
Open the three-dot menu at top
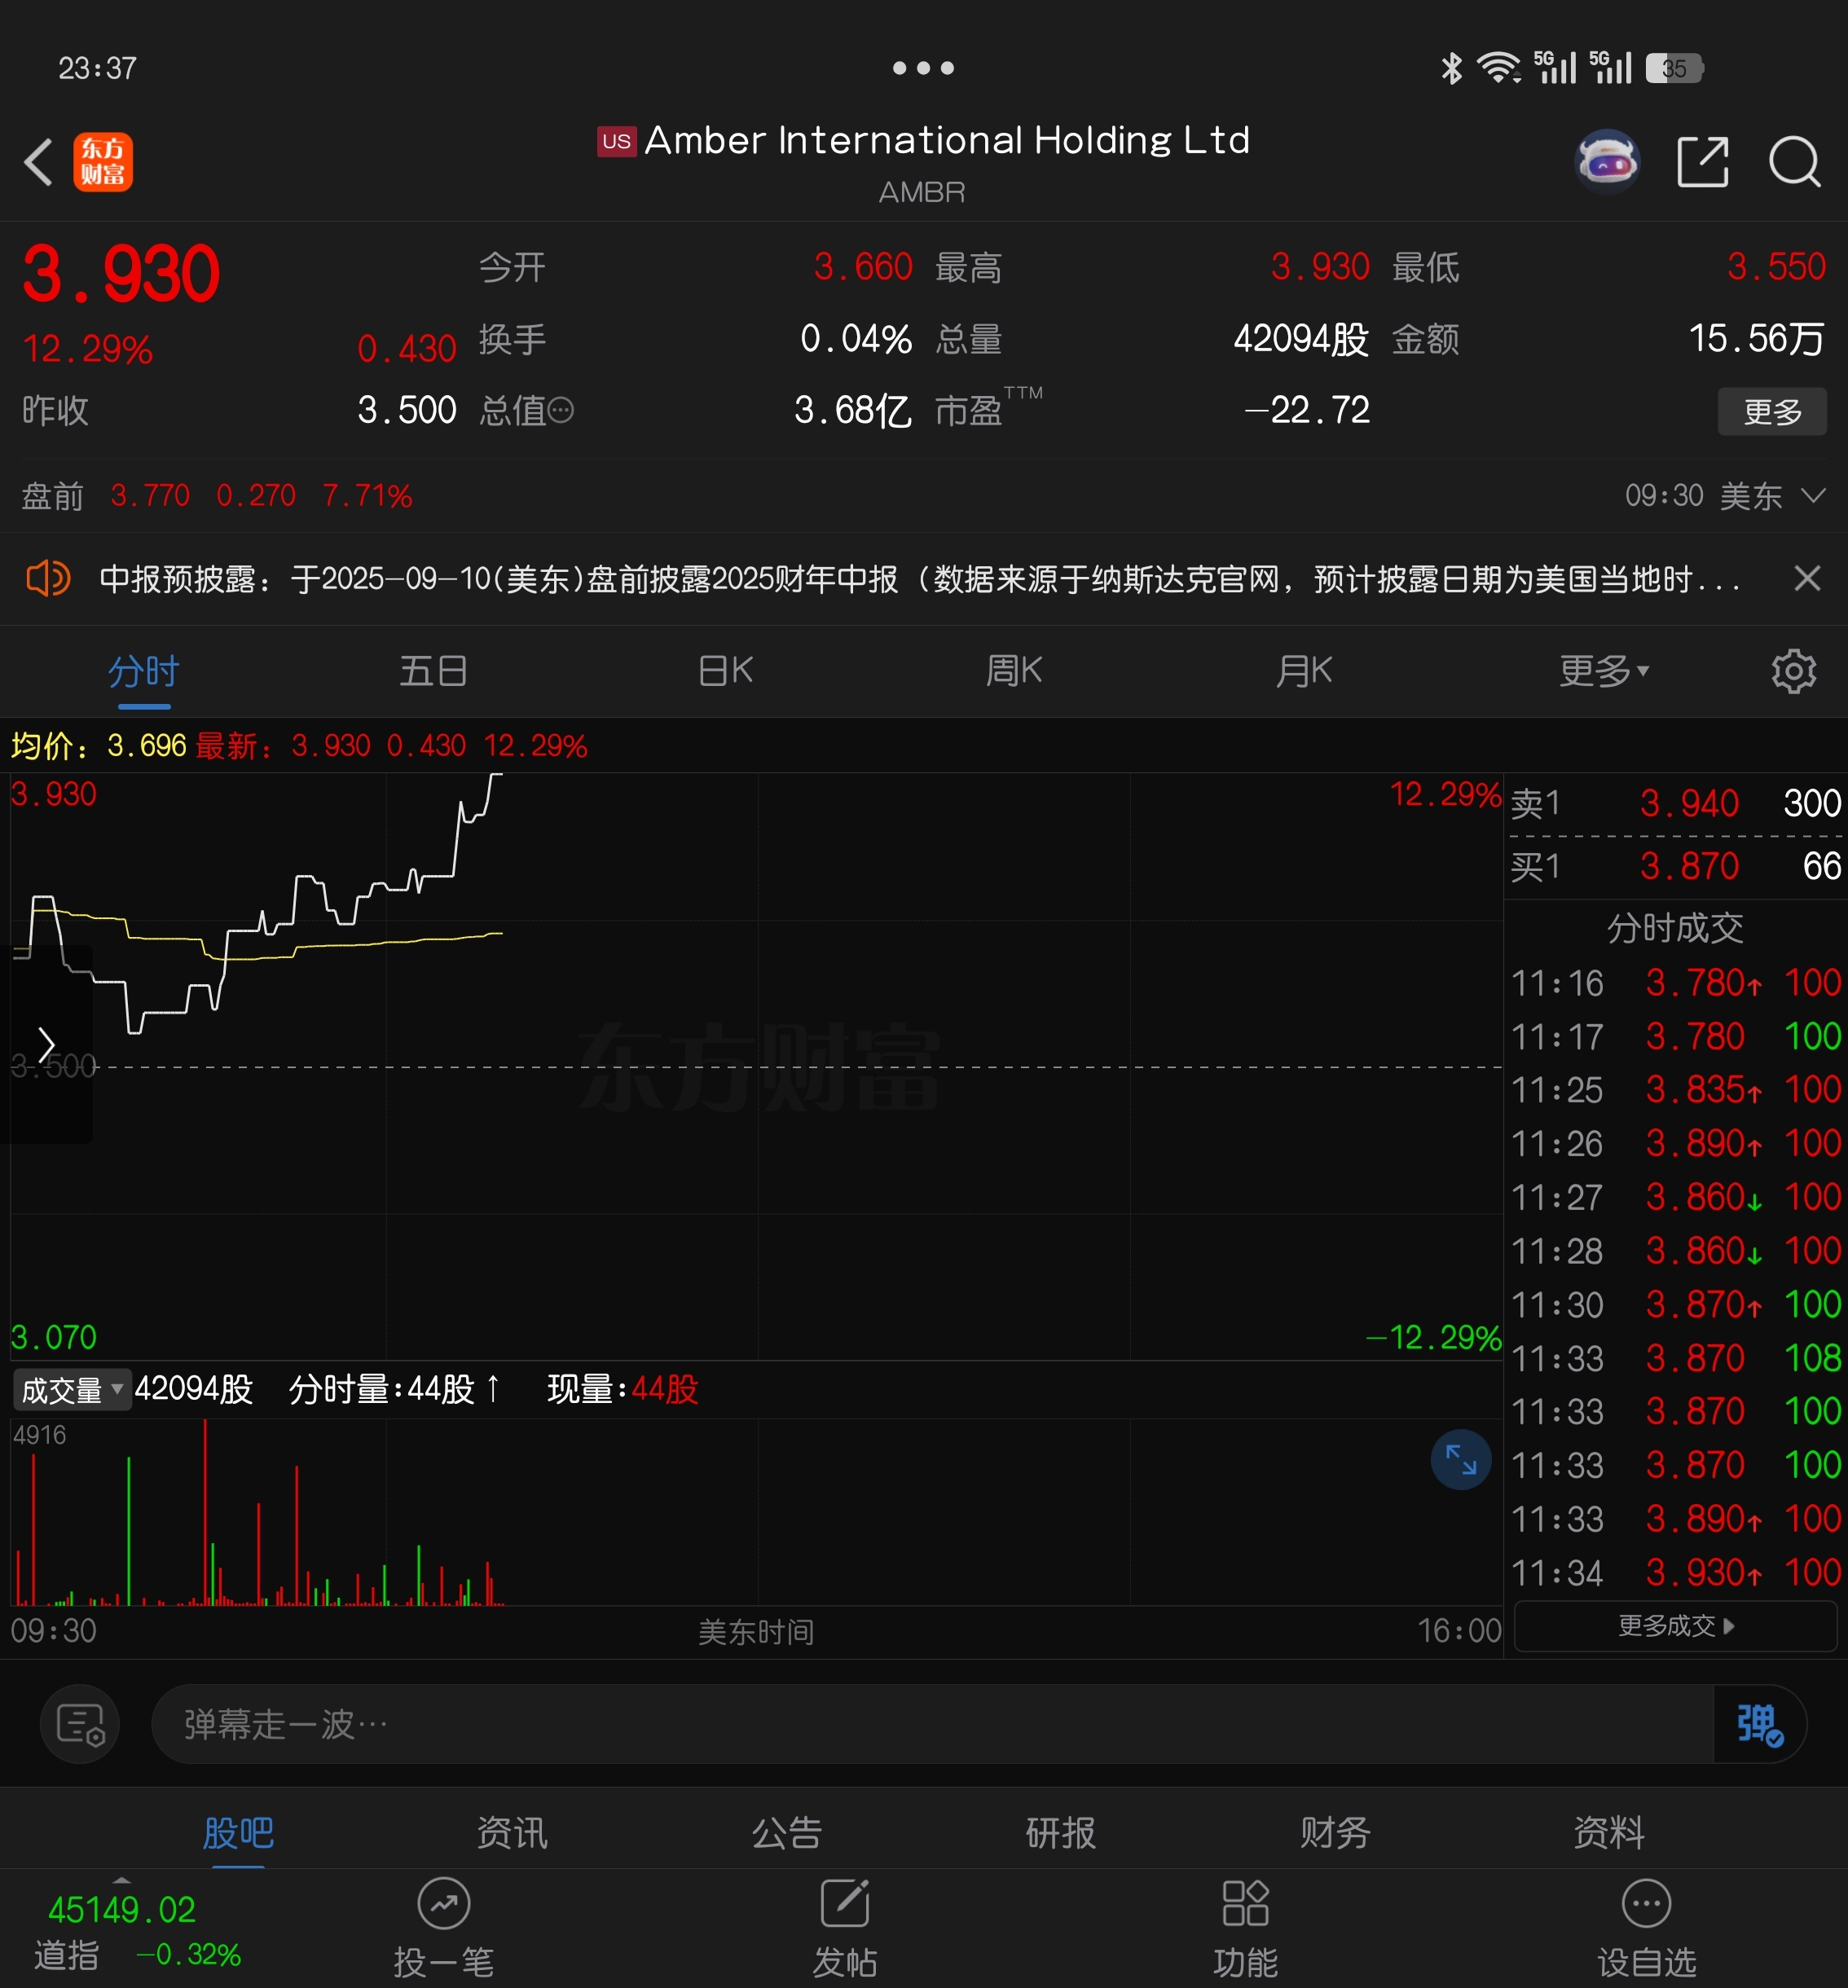point(923,68)
